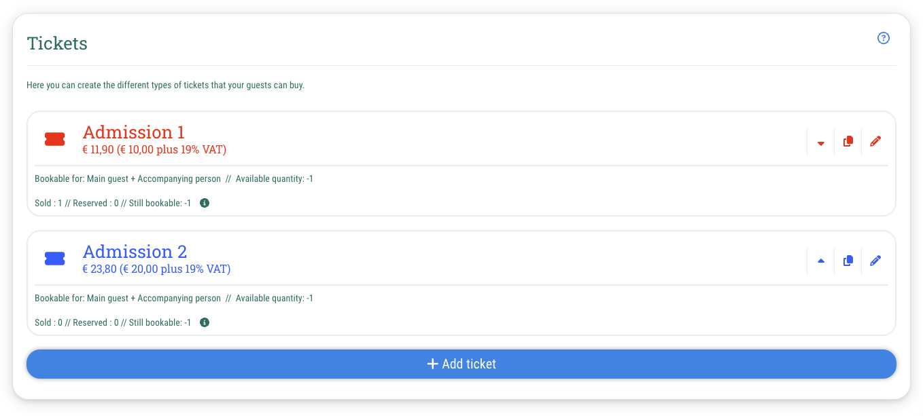Click Admission 1 Bookable for line

174,179
